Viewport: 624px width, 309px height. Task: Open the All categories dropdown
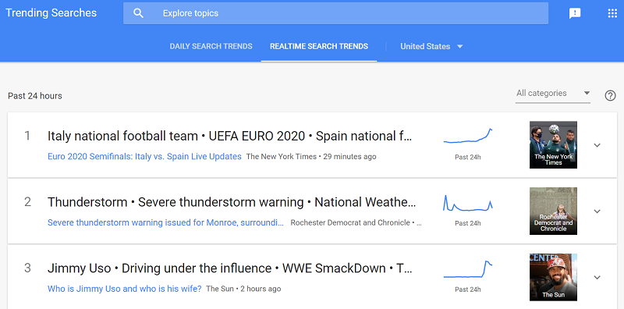click(x=553, y=93)
